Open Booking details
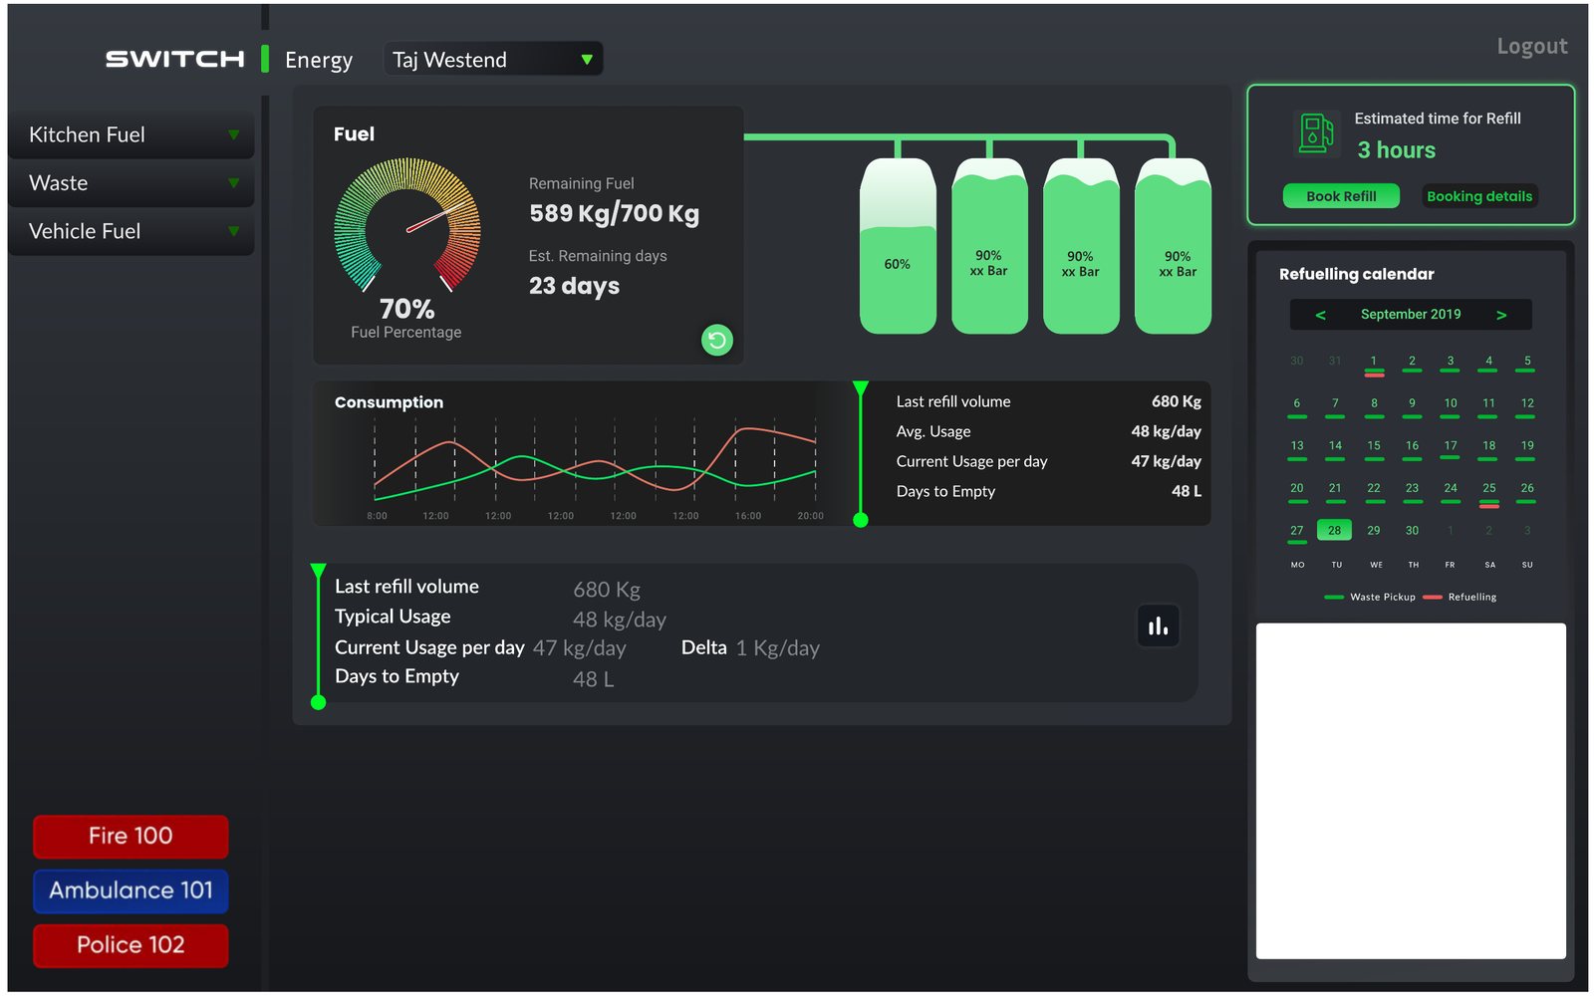This screenshot has height=999, width=1594. (1479, 196)
